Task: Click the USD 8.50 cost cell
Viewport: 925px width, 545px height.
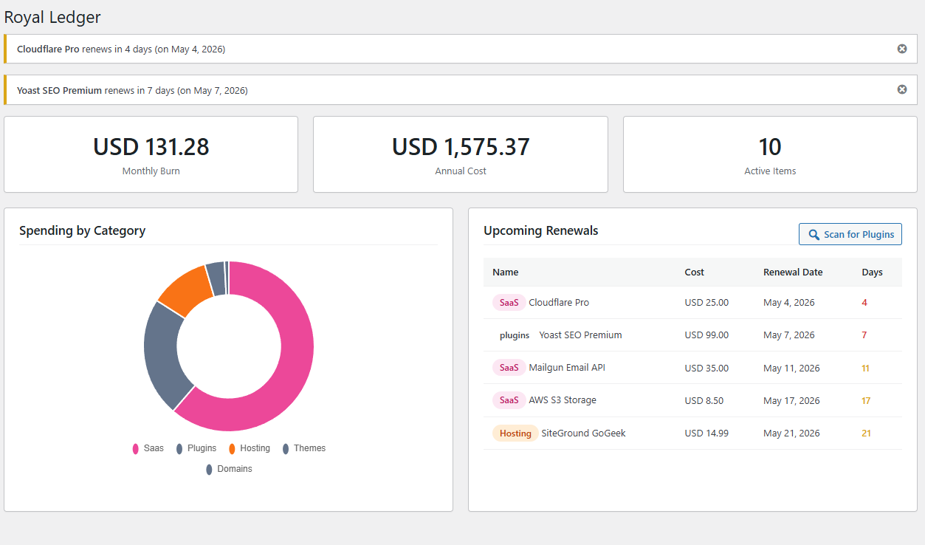Action: click(704, 401)
